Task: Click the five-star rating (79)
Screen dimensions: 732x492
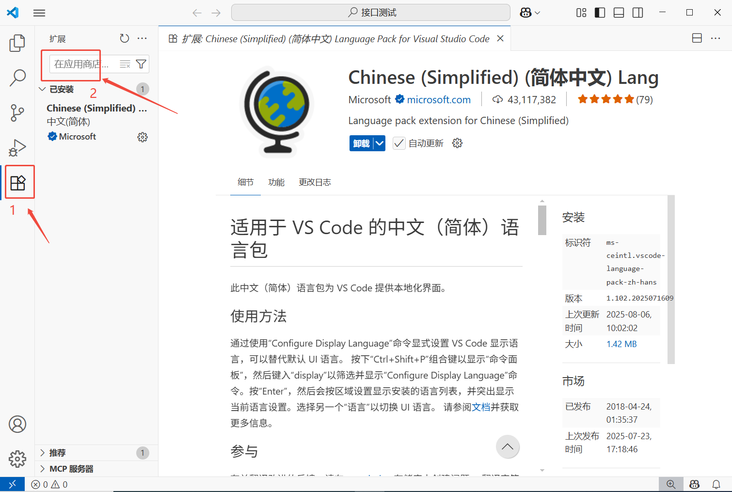Action: click(615, 99)
